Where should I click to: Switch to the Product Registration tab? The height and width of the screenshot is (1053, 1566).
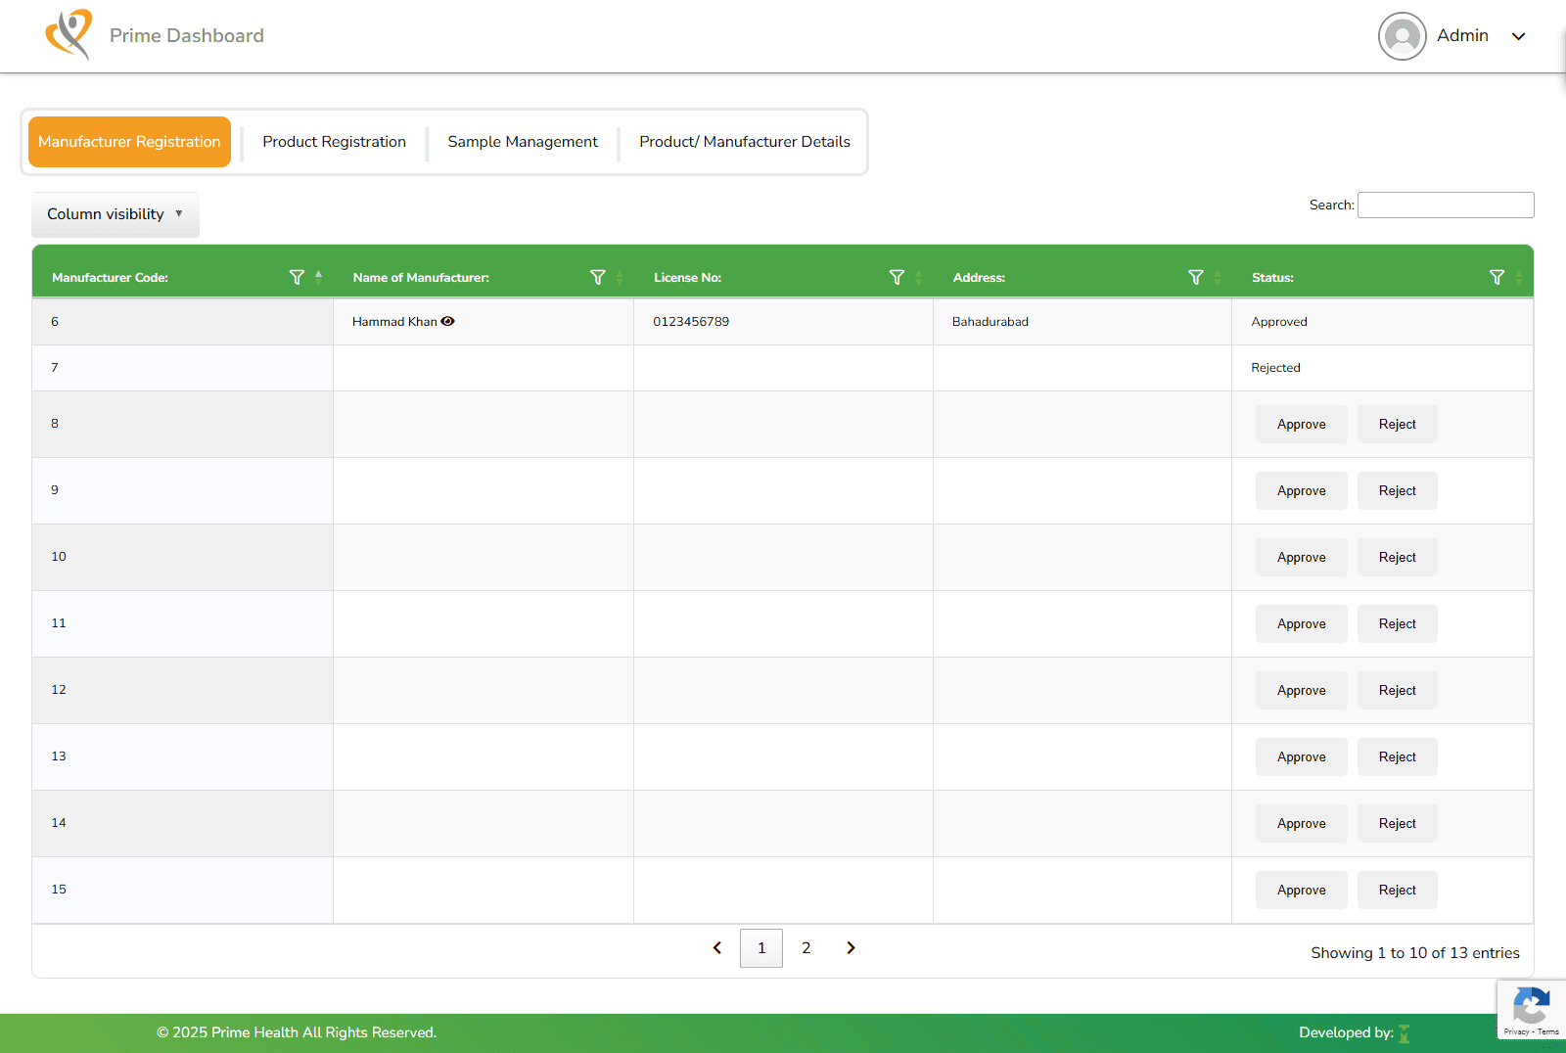coord(334,142)
